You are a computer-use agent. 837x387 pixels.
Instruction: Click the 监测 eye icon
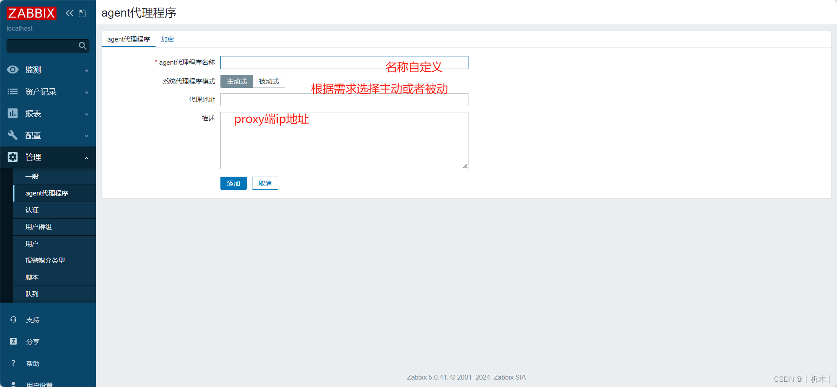pyautogui.click(x=13, y=70)
